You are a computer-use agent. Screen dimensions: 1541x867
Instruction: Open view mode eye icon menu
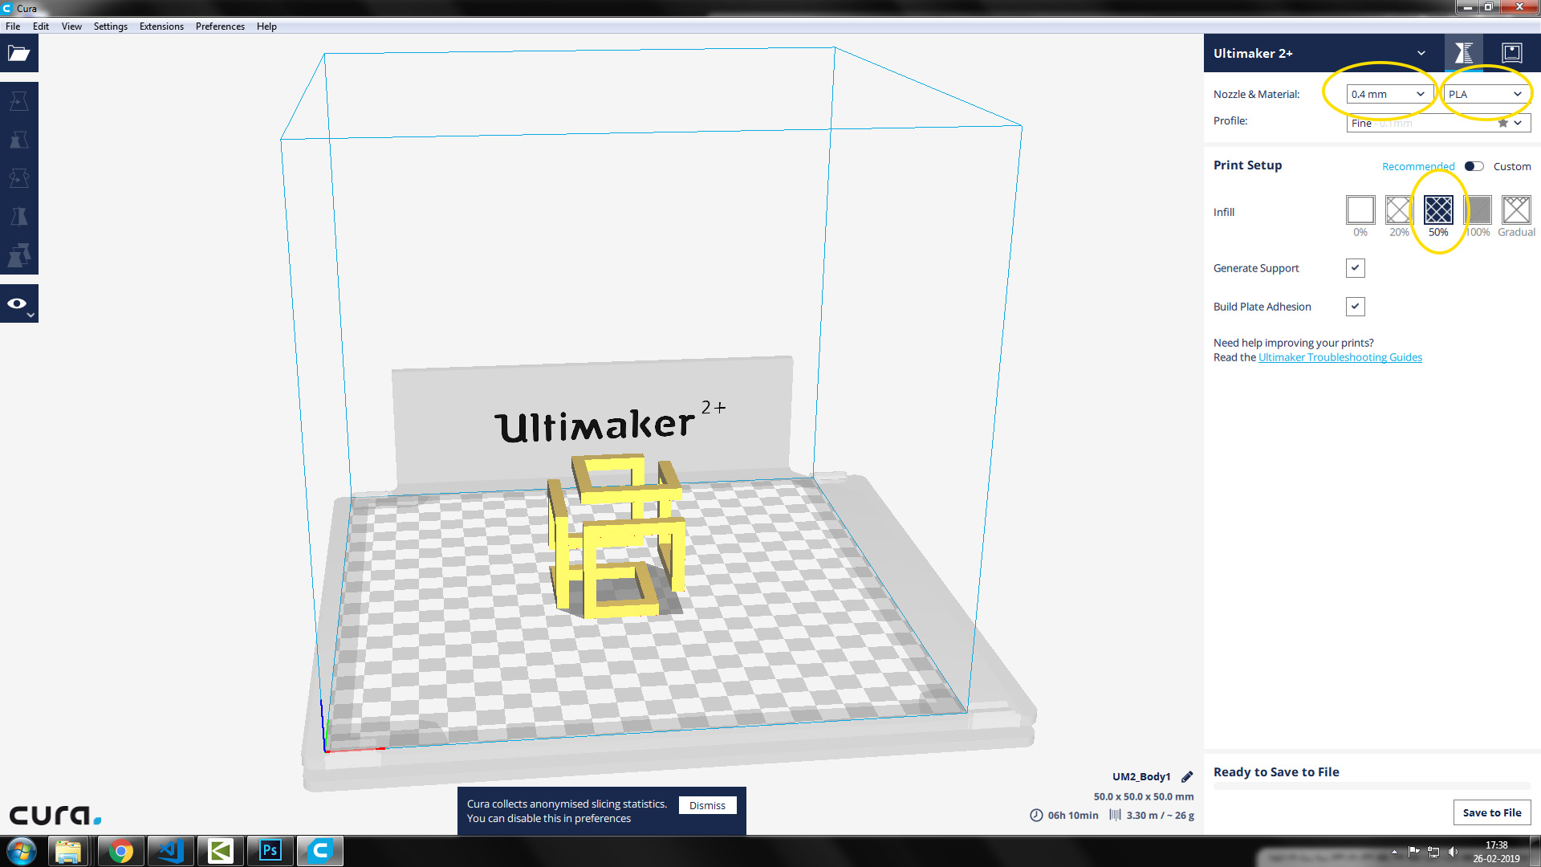[18, 304]
